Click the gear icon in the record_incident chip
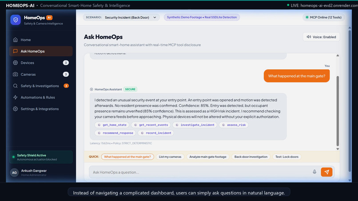Image resolution: width=358 pixels, height=201 pixels. [x=142, y=133]
